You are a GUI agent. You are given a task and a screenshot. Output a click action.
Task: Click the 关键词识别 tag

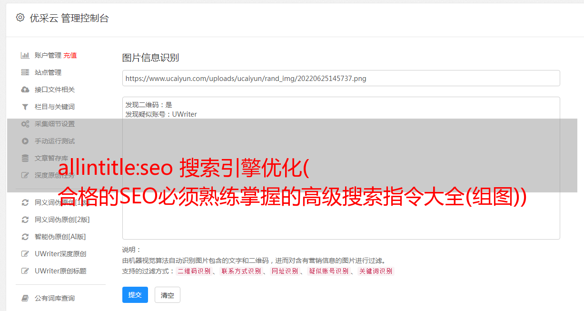pos(376,271)
